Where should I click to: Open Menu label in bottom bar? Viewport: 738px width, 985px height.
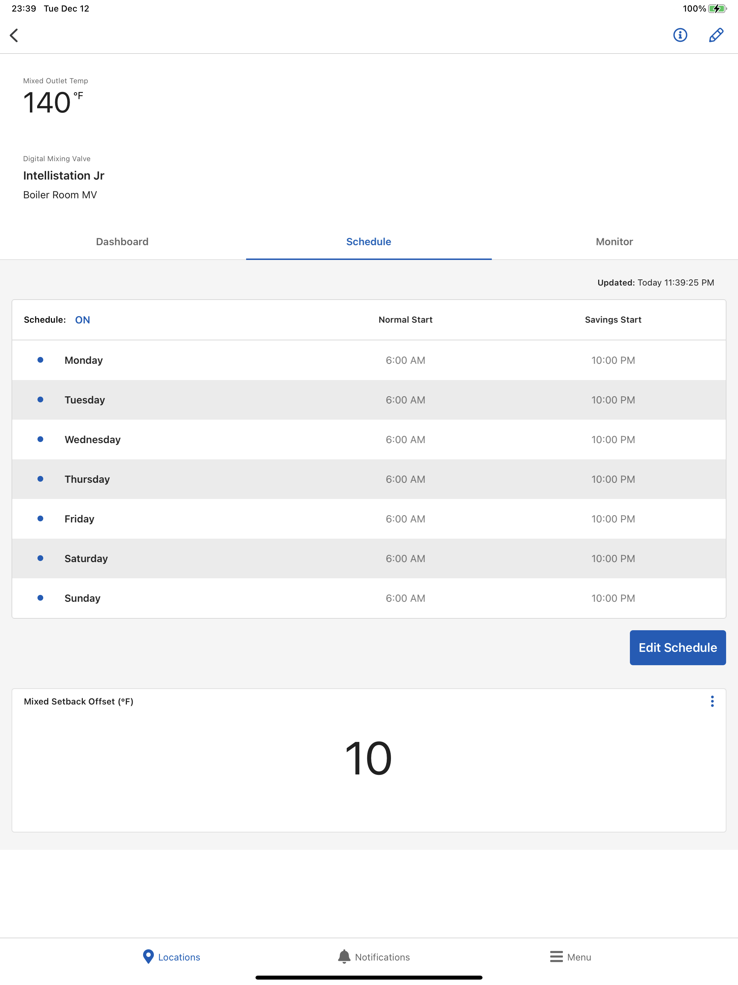coord(579,957)
